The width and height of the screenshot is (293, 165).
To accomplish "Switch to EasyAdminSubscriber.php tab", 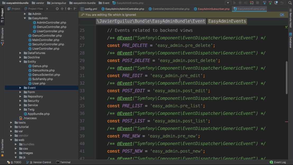I will tap(212, 9).
